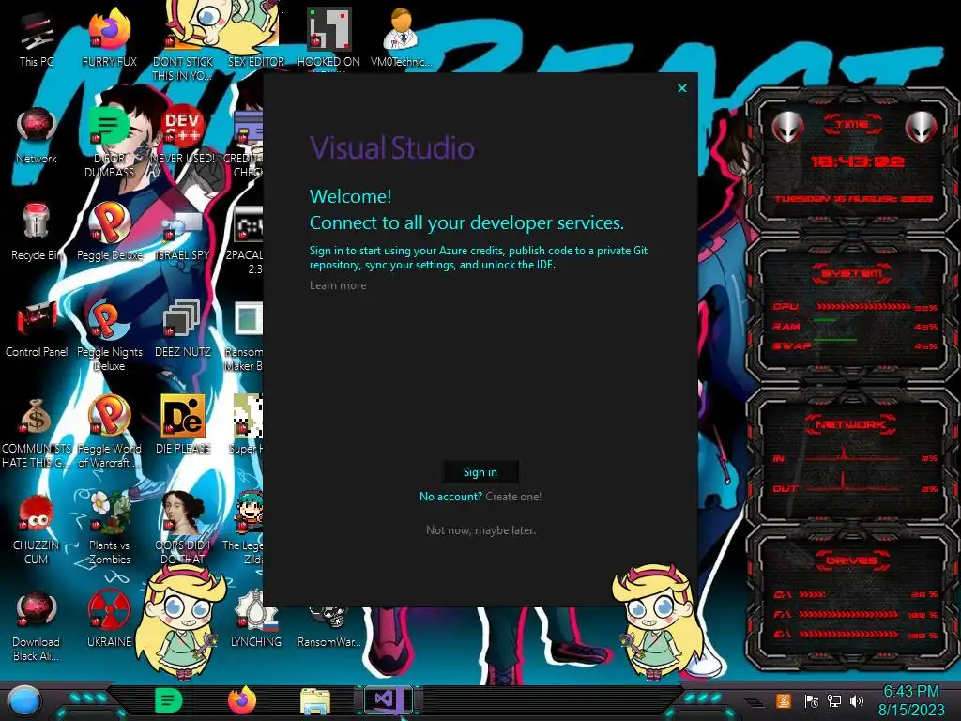961x721 pixels.
Task: Select the ISRAEL SPY shortcut
Action: [182, 233]
